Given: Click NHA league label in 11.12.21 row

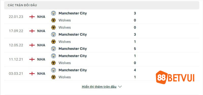Looking at the screenshot, I should pos(41,59).
